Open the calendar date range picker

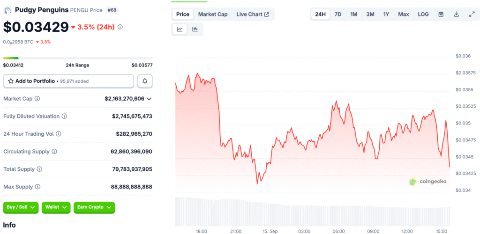(441, 15)
